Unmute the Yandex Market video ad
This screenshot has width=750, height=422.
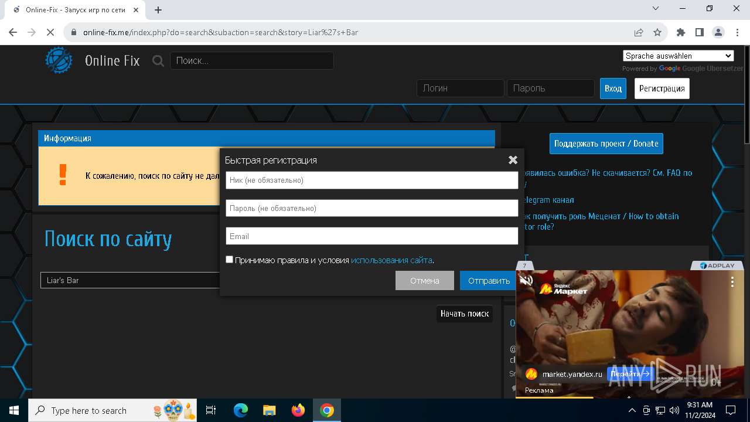(x=526, y=280)
